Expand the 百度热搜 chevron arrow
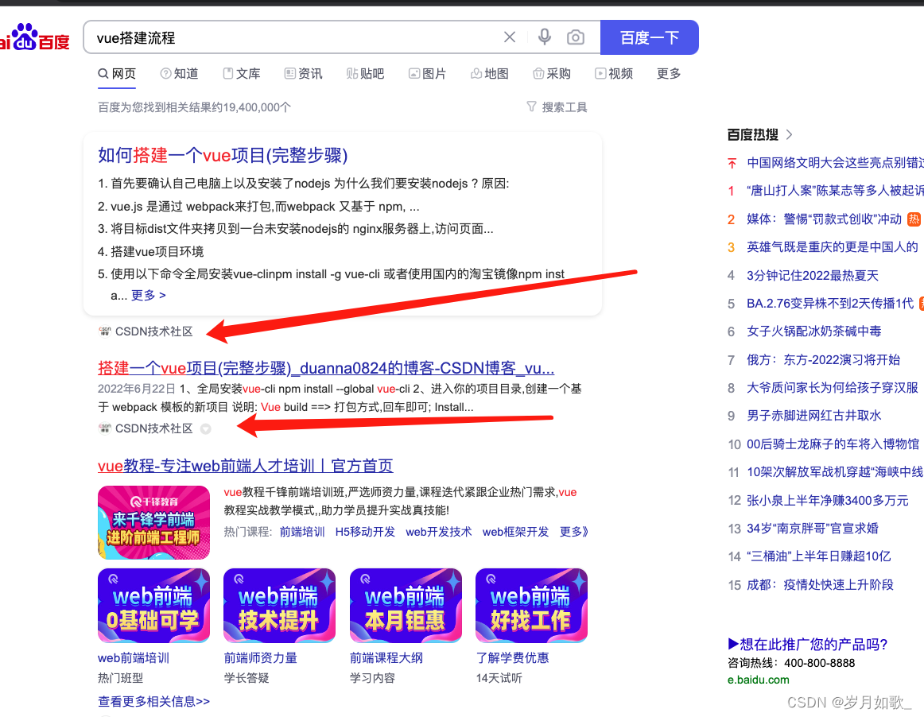The width and height of the screenshot is (924, 717). pyautogui.click(x=790, y=135)
